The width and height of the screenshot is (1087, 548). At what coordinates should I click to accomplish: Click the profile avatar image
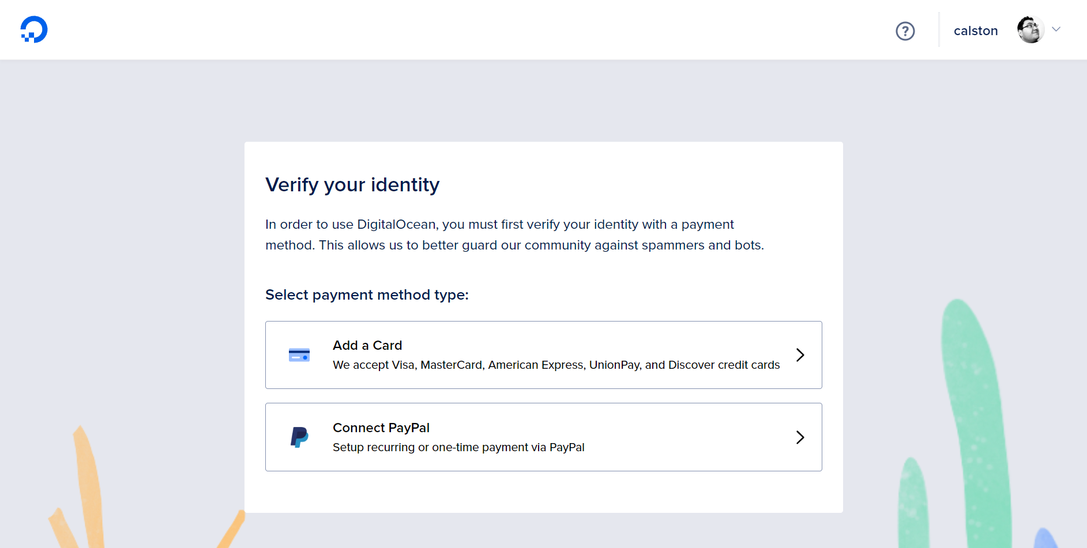point(1029,29)
